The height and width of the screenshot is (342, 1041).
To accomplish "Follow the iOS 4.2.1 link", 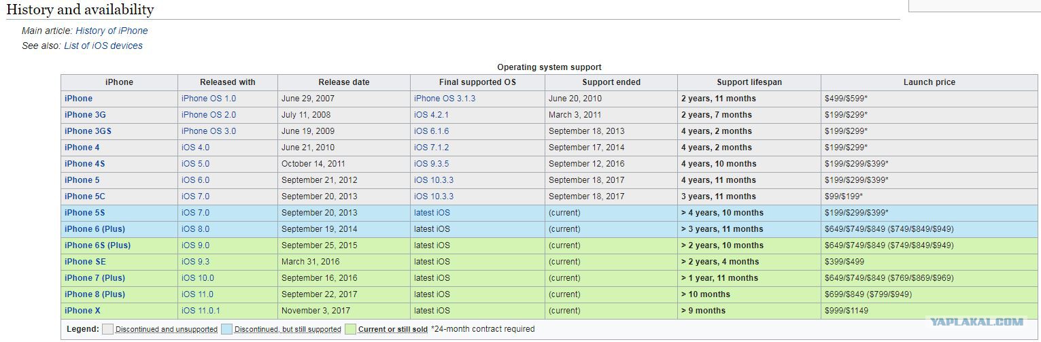I will click(432, 115).
